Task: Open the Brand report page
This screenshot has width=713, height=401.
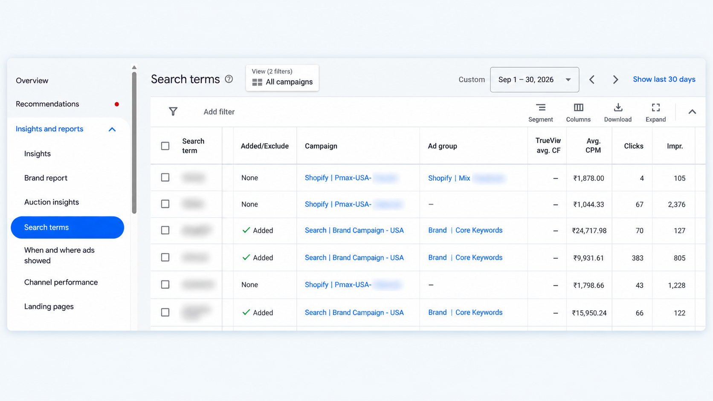Action: pos(46,178)
